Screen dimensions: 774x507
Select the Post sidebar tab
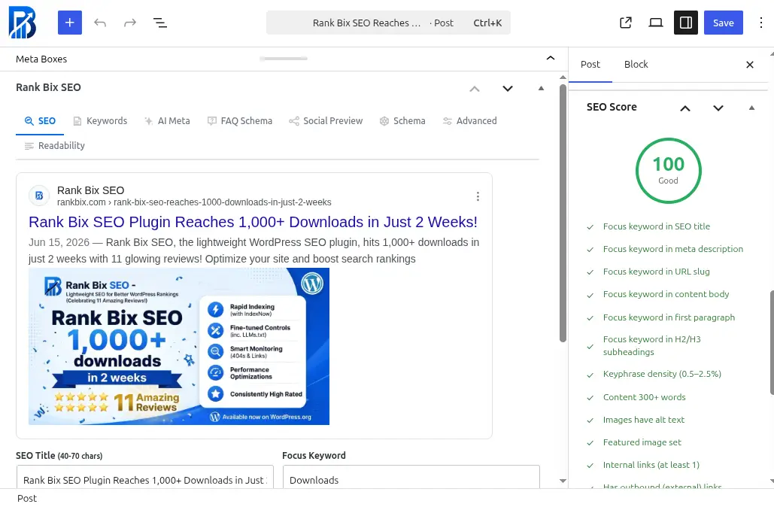point(590,65)
